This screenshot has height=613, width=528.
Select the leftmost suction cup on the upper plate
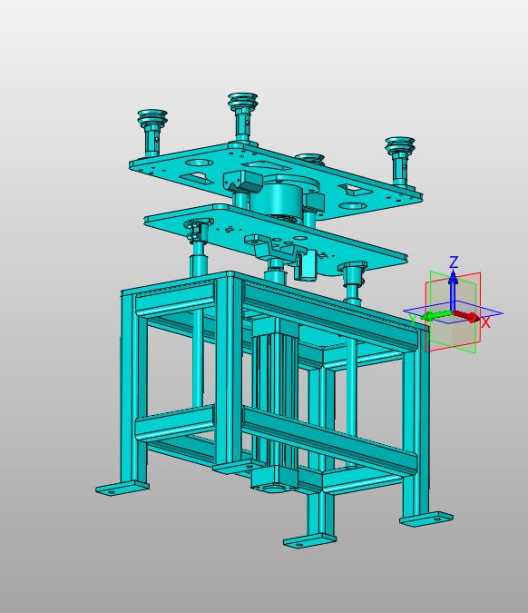click(x=152, y=133)
